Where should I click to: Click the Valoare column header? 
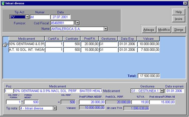148,39
